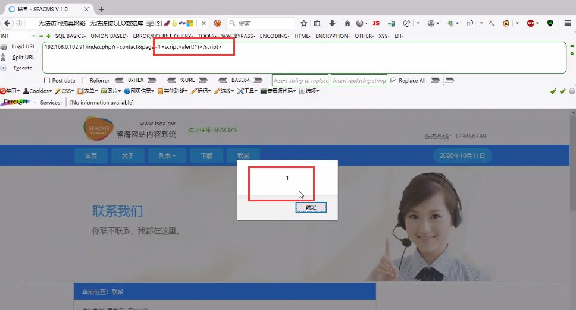Click the Insert string to replace field

[x=300, y=81]
